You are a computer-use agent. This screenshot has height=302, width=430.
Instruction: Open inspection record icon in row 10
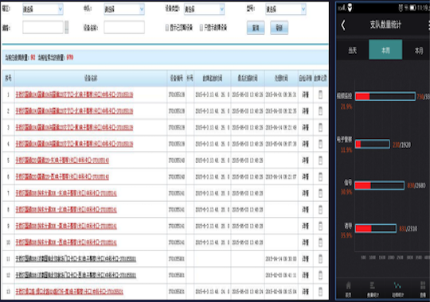320,242
